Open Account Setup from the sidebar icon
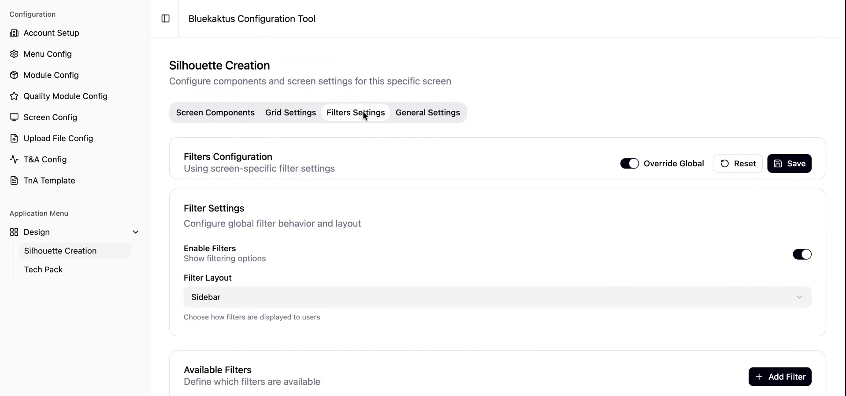The height and width of the screenshot is (396, 846). (15, 33)
